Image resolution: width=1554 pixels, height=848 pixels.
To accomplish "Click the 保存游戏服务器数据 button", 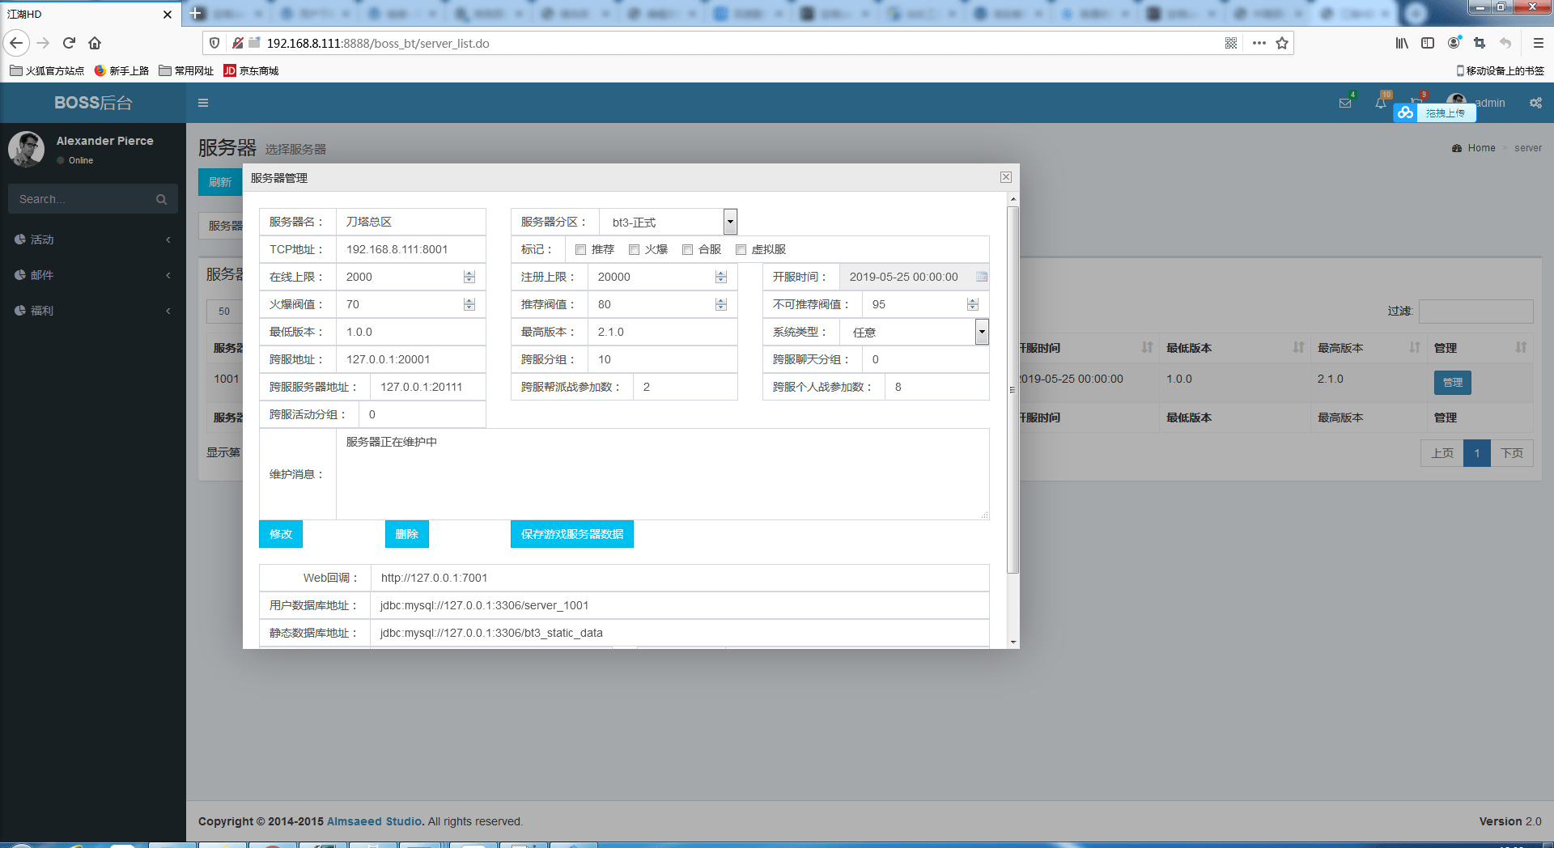I will 572,534.
